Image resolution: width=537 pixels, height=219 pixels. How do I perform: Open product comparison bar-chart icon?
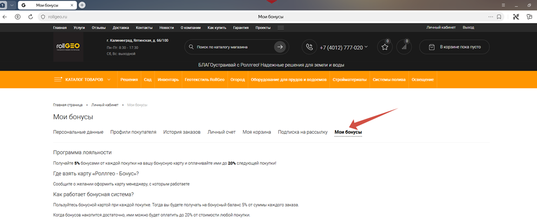click(403, 47)
